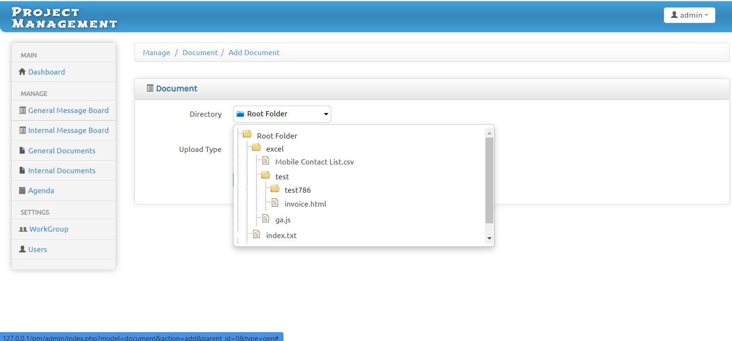Image resolution: width=732 pixels, height=341 pixels.
Task: Click Internal Message Board list icon
Action: pos(23,130)
